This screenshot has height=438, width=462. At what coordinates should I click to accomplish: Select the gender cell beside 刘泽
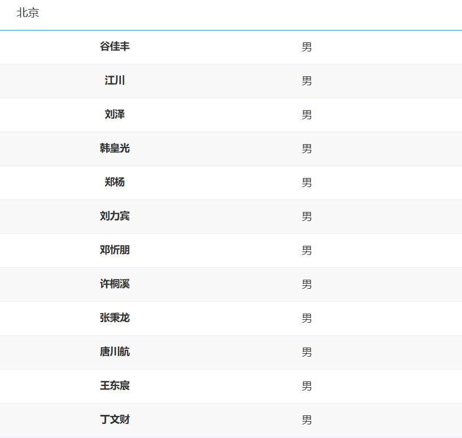307,115
